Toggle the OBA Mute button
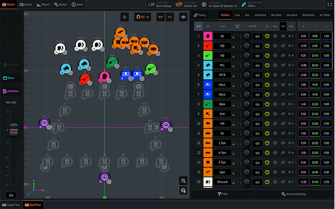 (11, 91)
